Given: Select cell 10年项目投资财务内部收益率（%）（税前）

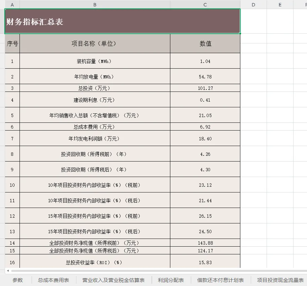Looking at the screenshot, I should (x=95, y=185).
